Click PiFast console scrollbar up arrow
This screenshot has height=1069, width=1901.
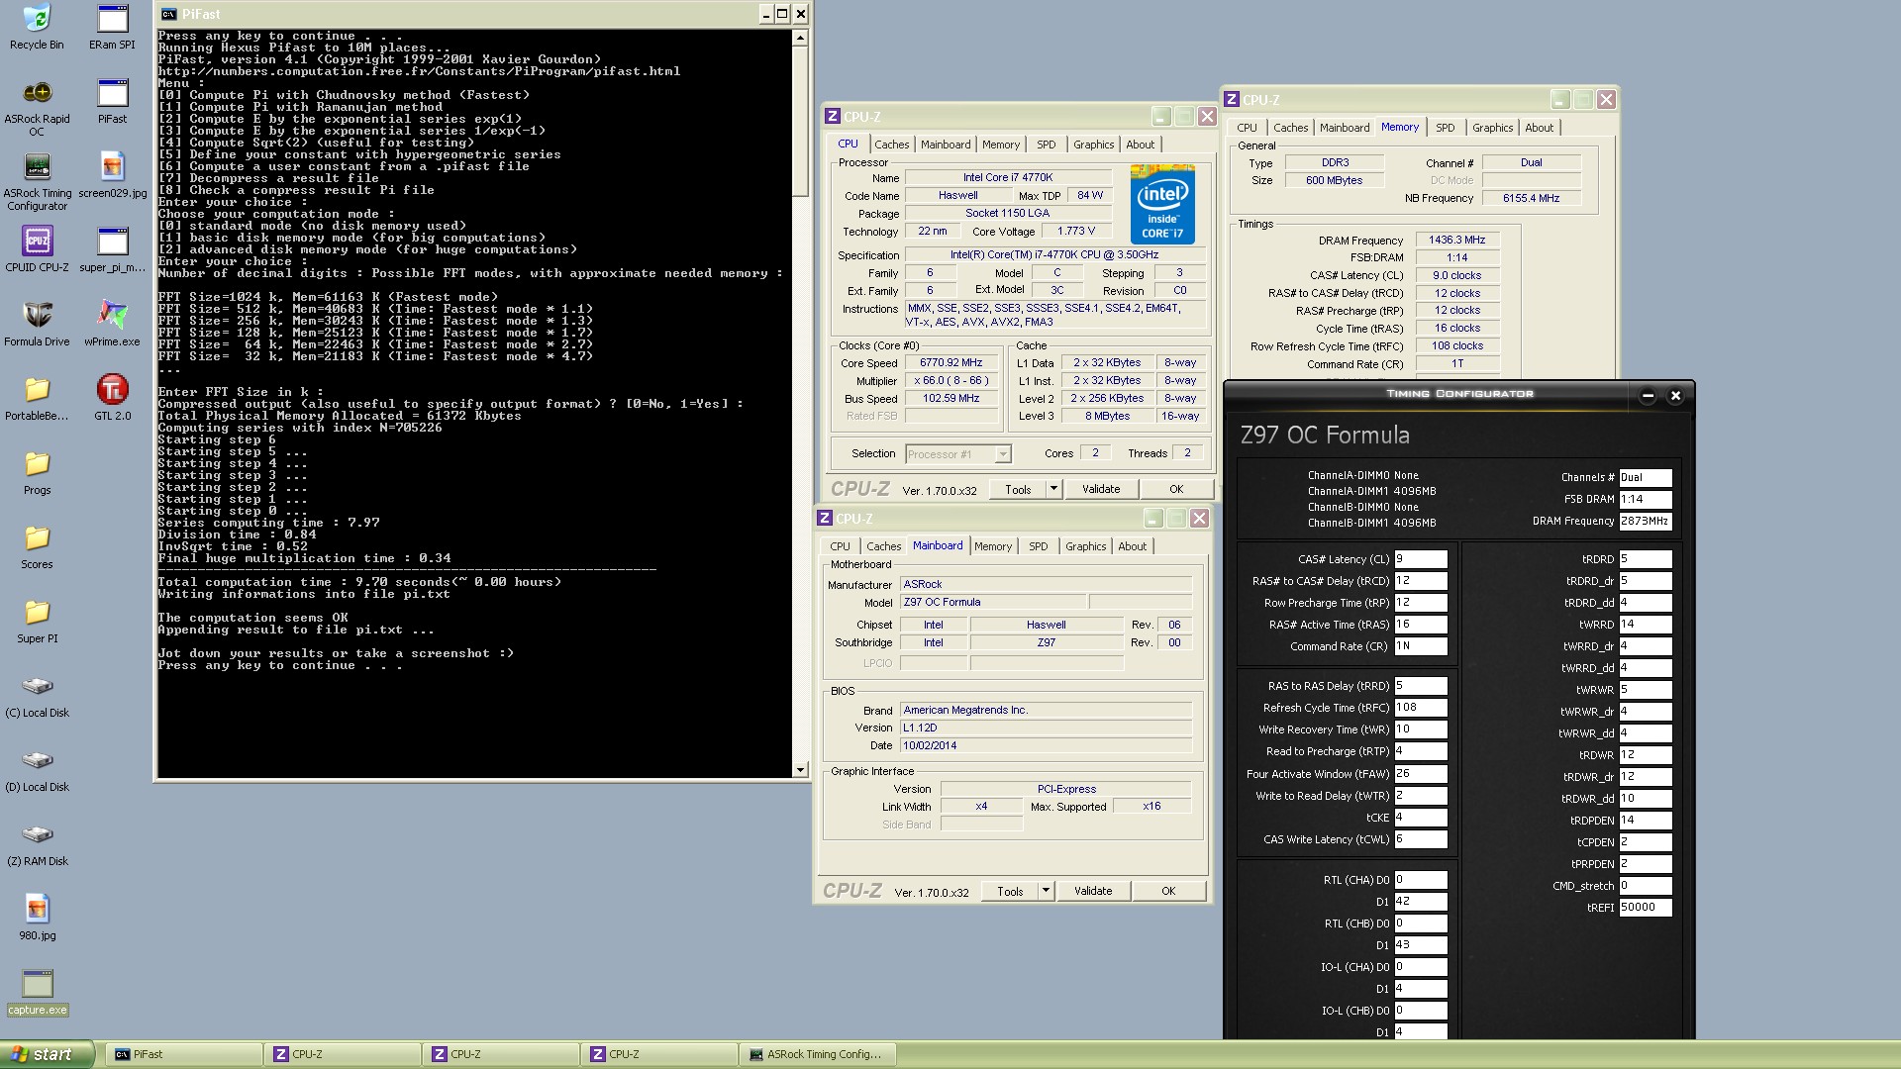pos(800,38)
